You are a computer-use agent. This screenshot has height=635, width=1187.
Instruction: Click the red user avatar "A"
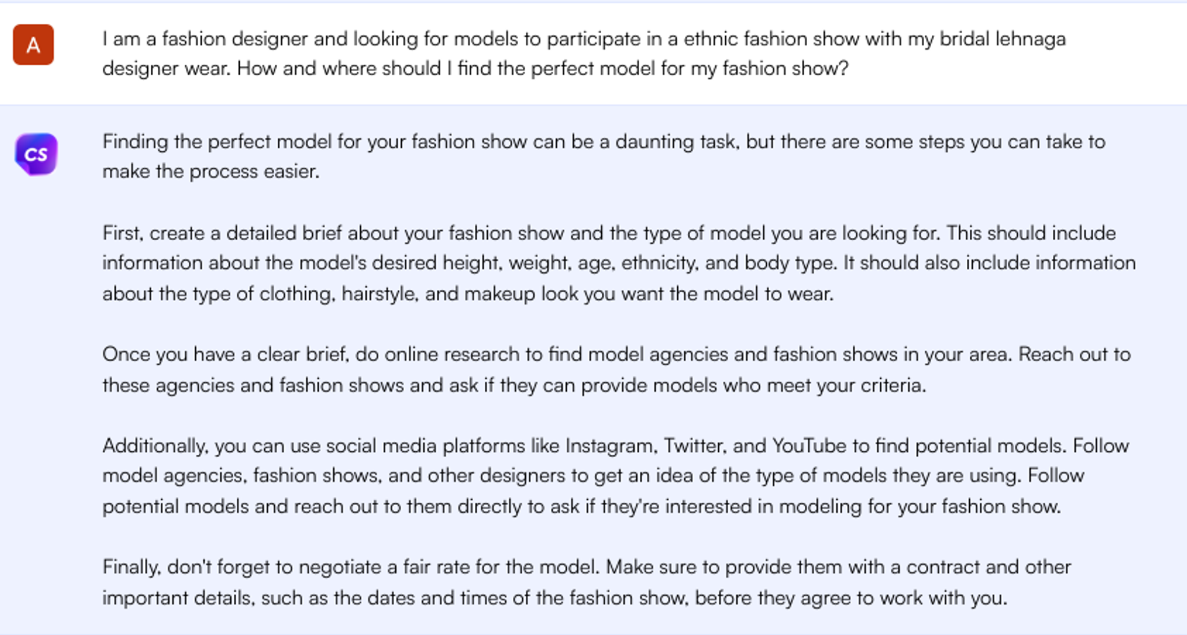[33, 44]
